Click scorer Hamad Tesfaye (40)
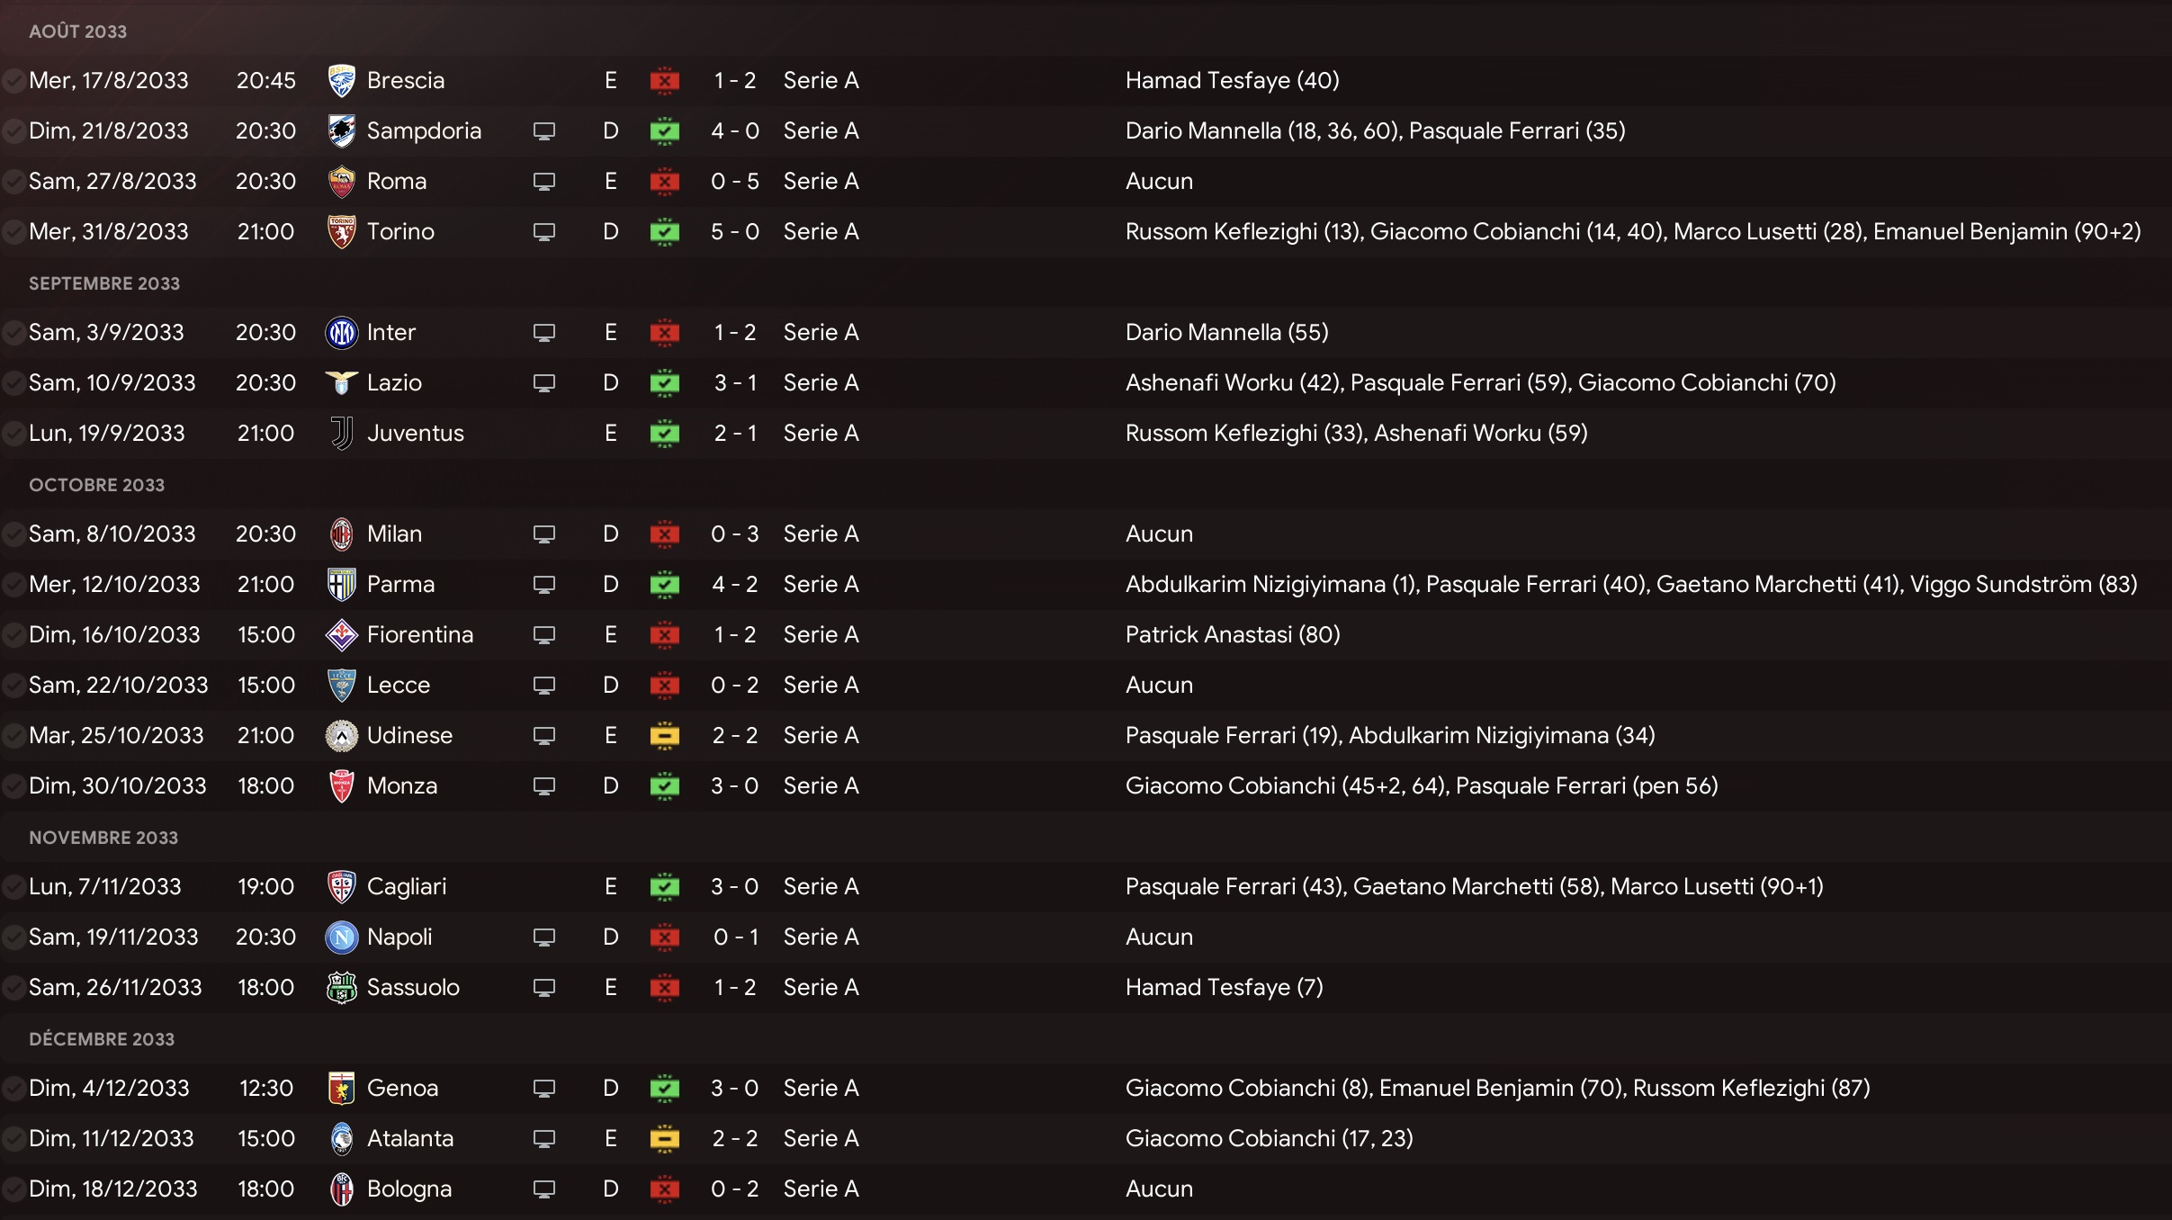Viewport: 2172px width, 1220px height. 1232,81
